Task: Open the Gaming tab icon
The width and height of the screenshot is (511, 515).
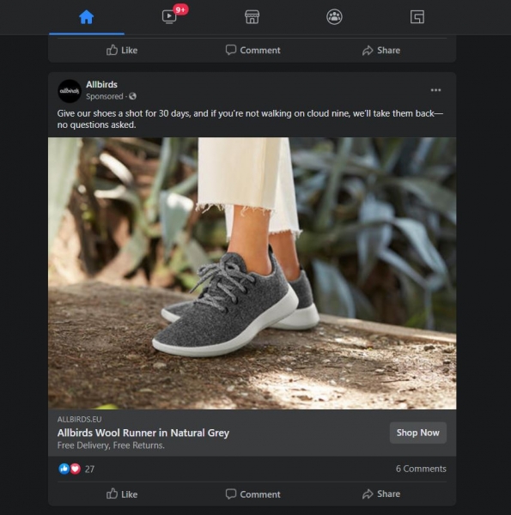Action: point(417,17)
